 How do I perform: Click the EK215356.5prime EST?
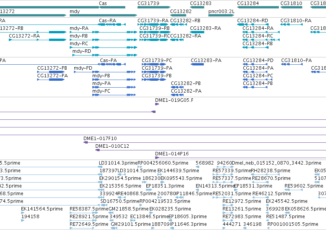pos(101,190)
